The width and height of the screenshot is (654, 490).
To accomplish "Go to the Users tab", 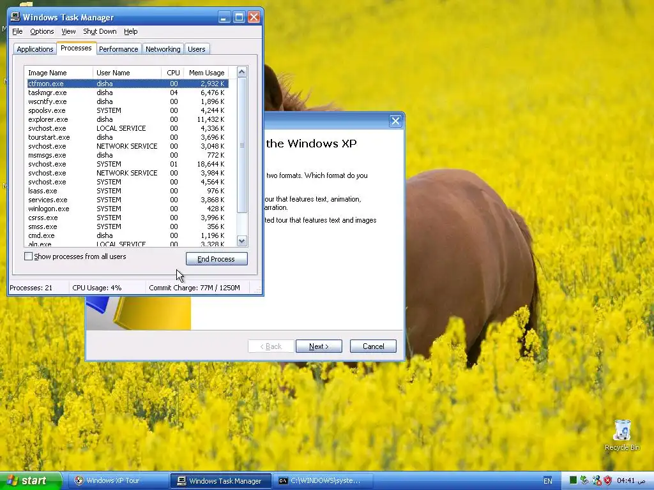I will pos(197,49).
